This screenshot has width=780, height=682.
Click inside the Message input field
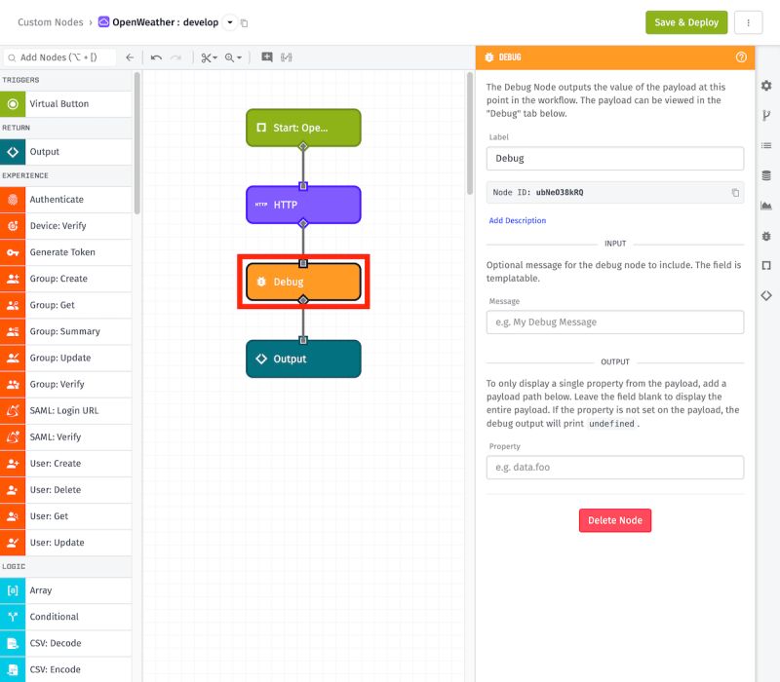(x=614, y=321)
